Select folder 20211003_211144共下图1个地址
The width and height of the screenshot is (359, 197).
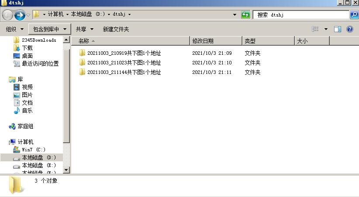pyautogui.click(x=124, y=72)
